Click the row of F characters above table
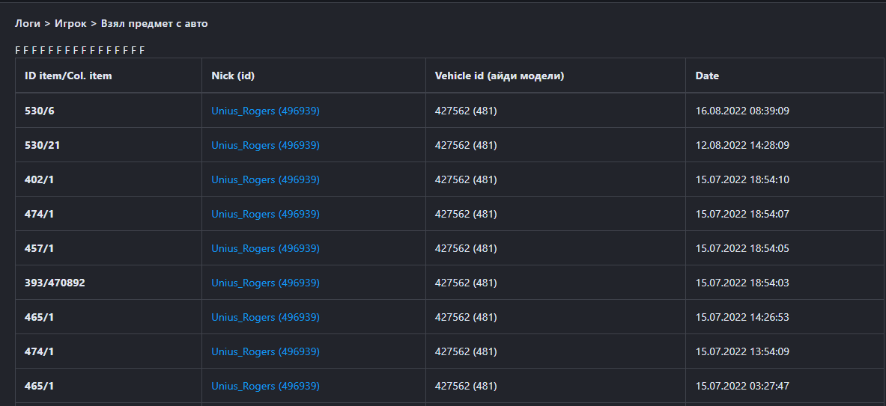This screenshot has width=886, height=406. coord(79,50)
